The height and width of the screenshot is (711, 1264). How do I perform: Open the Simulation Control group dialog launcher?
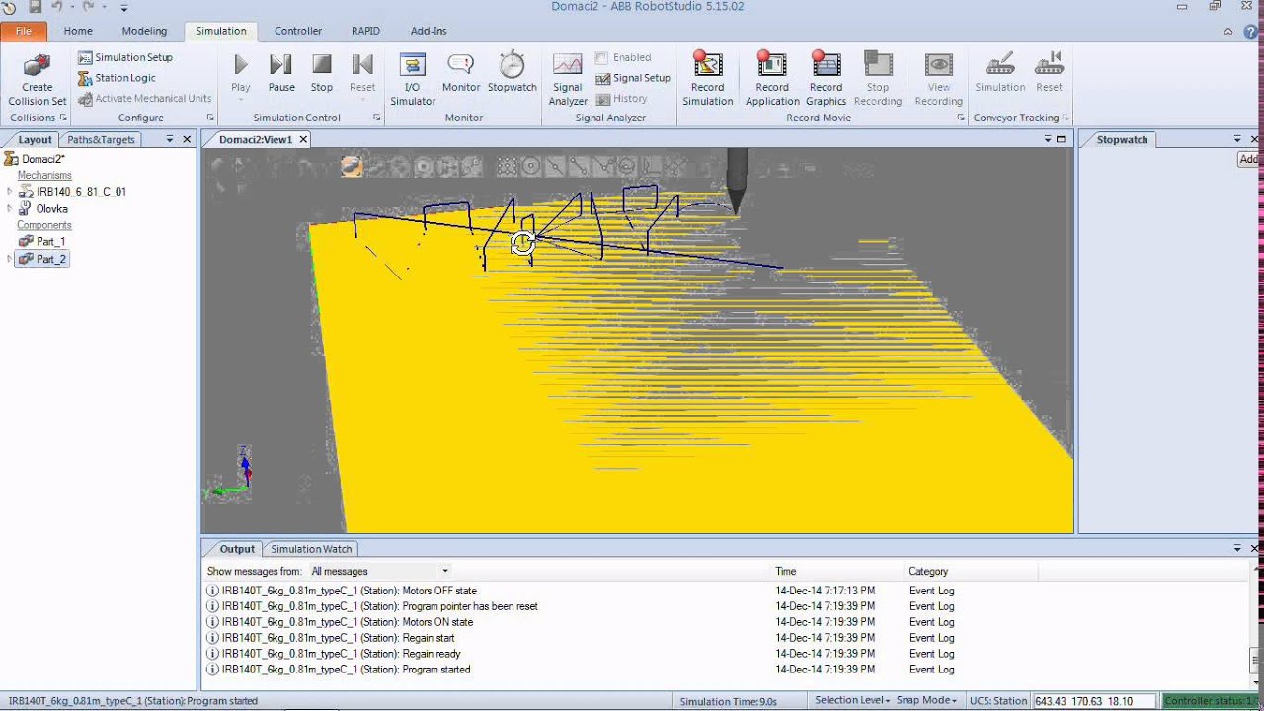click(x=377, y=118)
